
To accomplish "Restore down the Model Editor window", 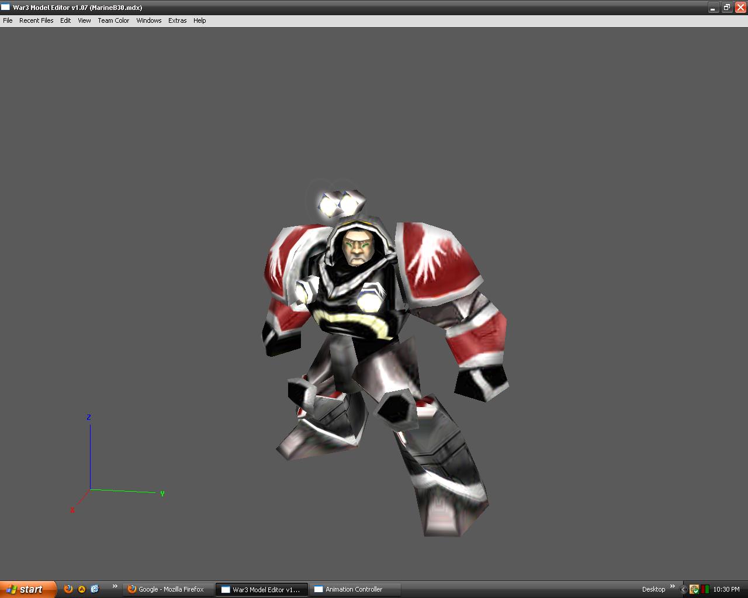I will click(727, 8).
